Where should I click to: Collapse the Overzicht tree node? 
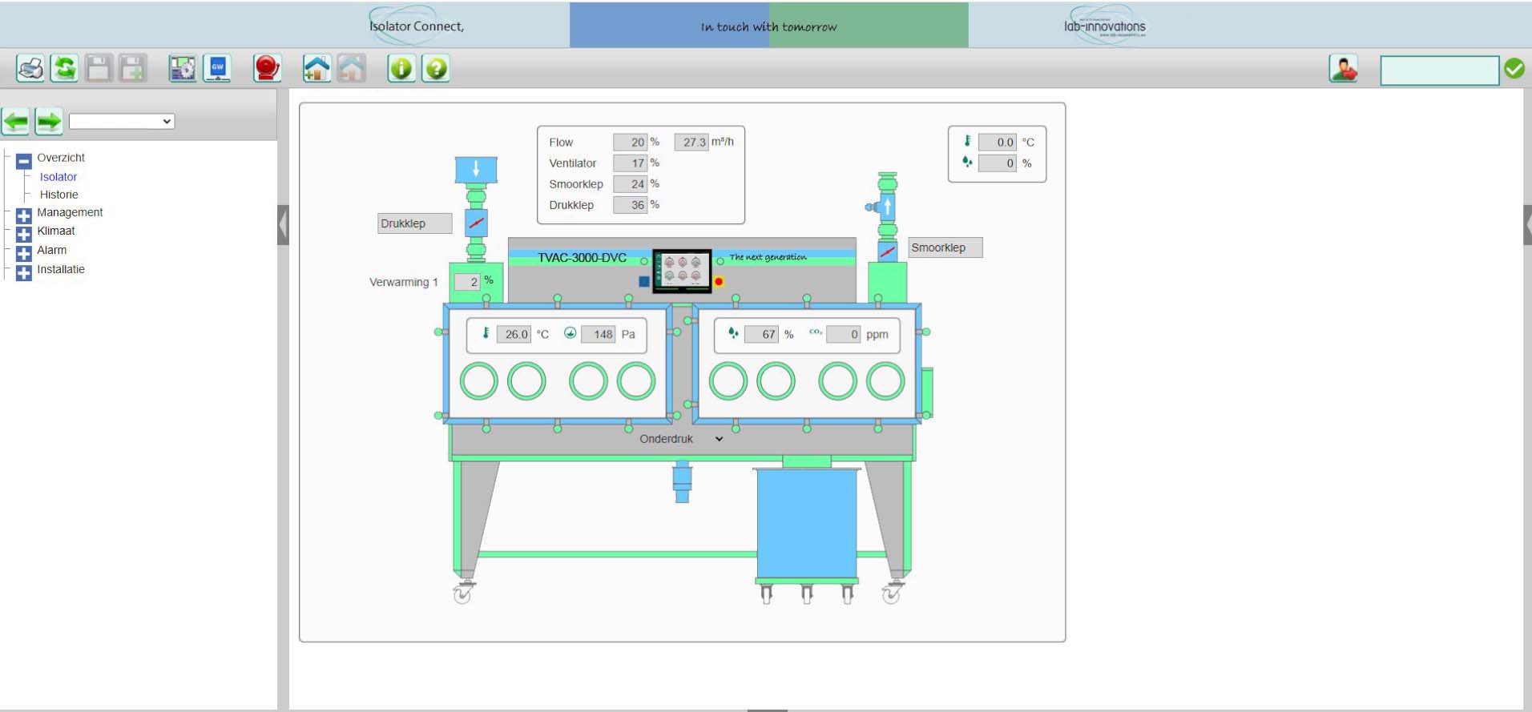(24, 160)
